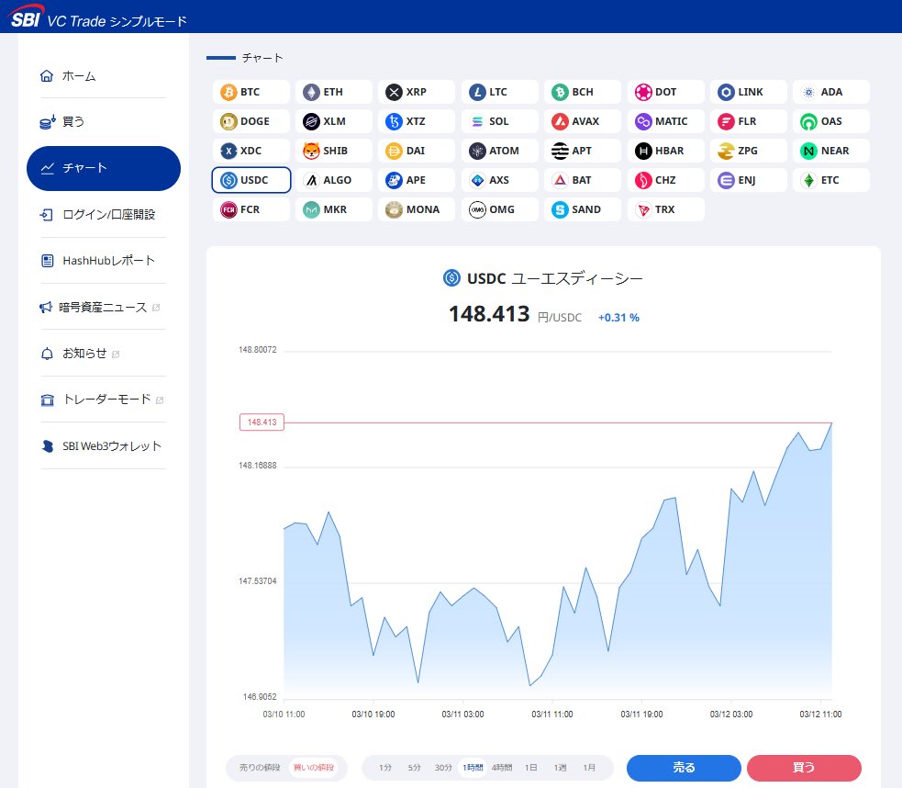Select MONA coin
Viewport: 902px width, 788px height.
(417, 209)
